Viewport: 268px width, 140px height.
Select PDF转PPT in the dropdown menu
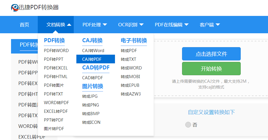tap(53, 59)
